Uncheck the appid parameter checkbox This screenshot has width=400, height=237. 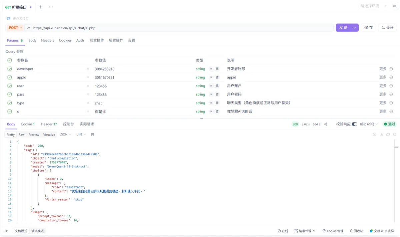coord(10,77)
